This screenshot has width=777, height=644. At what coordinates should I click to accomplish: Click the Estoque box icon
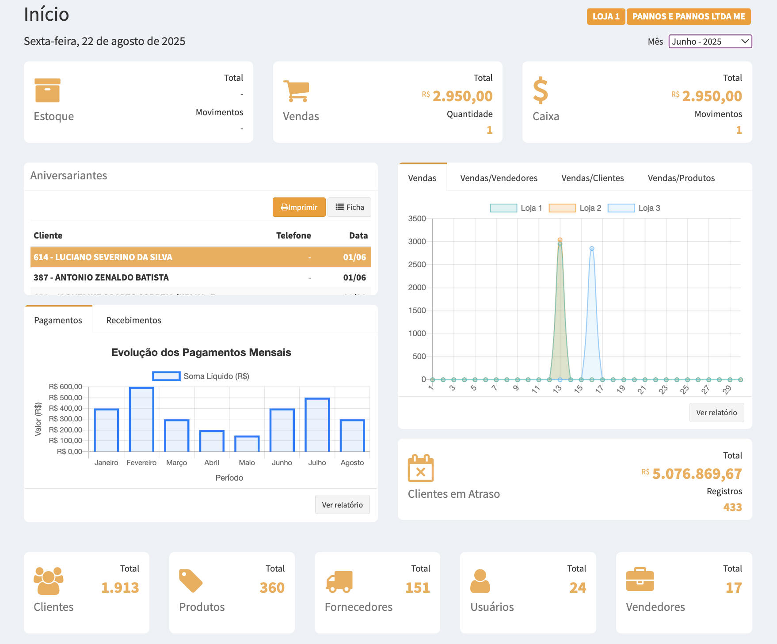click(x=47, y=91)
